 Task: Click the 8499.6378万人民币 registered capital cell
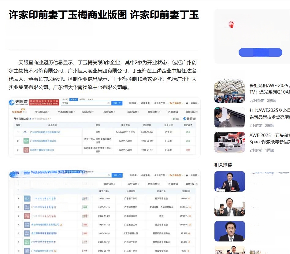pyautogui.click(x=125, y=132)
